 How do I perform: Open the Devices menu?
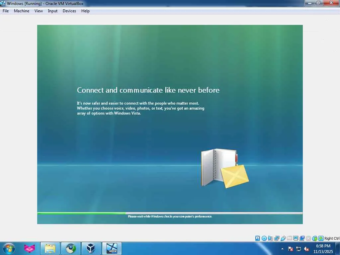tap(69, 11)
